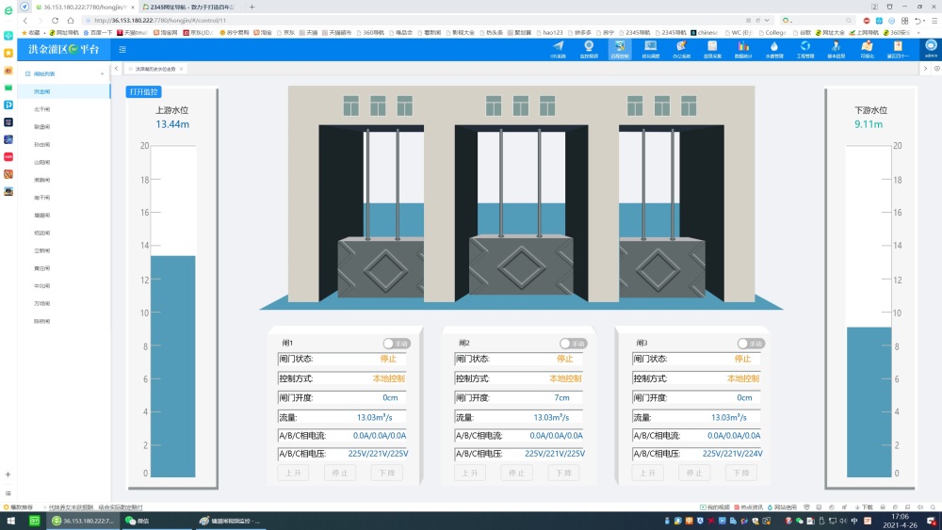Collapse sidebar with hamburger menu icon
The width and height of the screenshot is (942, 530).
tap(122, 49)
